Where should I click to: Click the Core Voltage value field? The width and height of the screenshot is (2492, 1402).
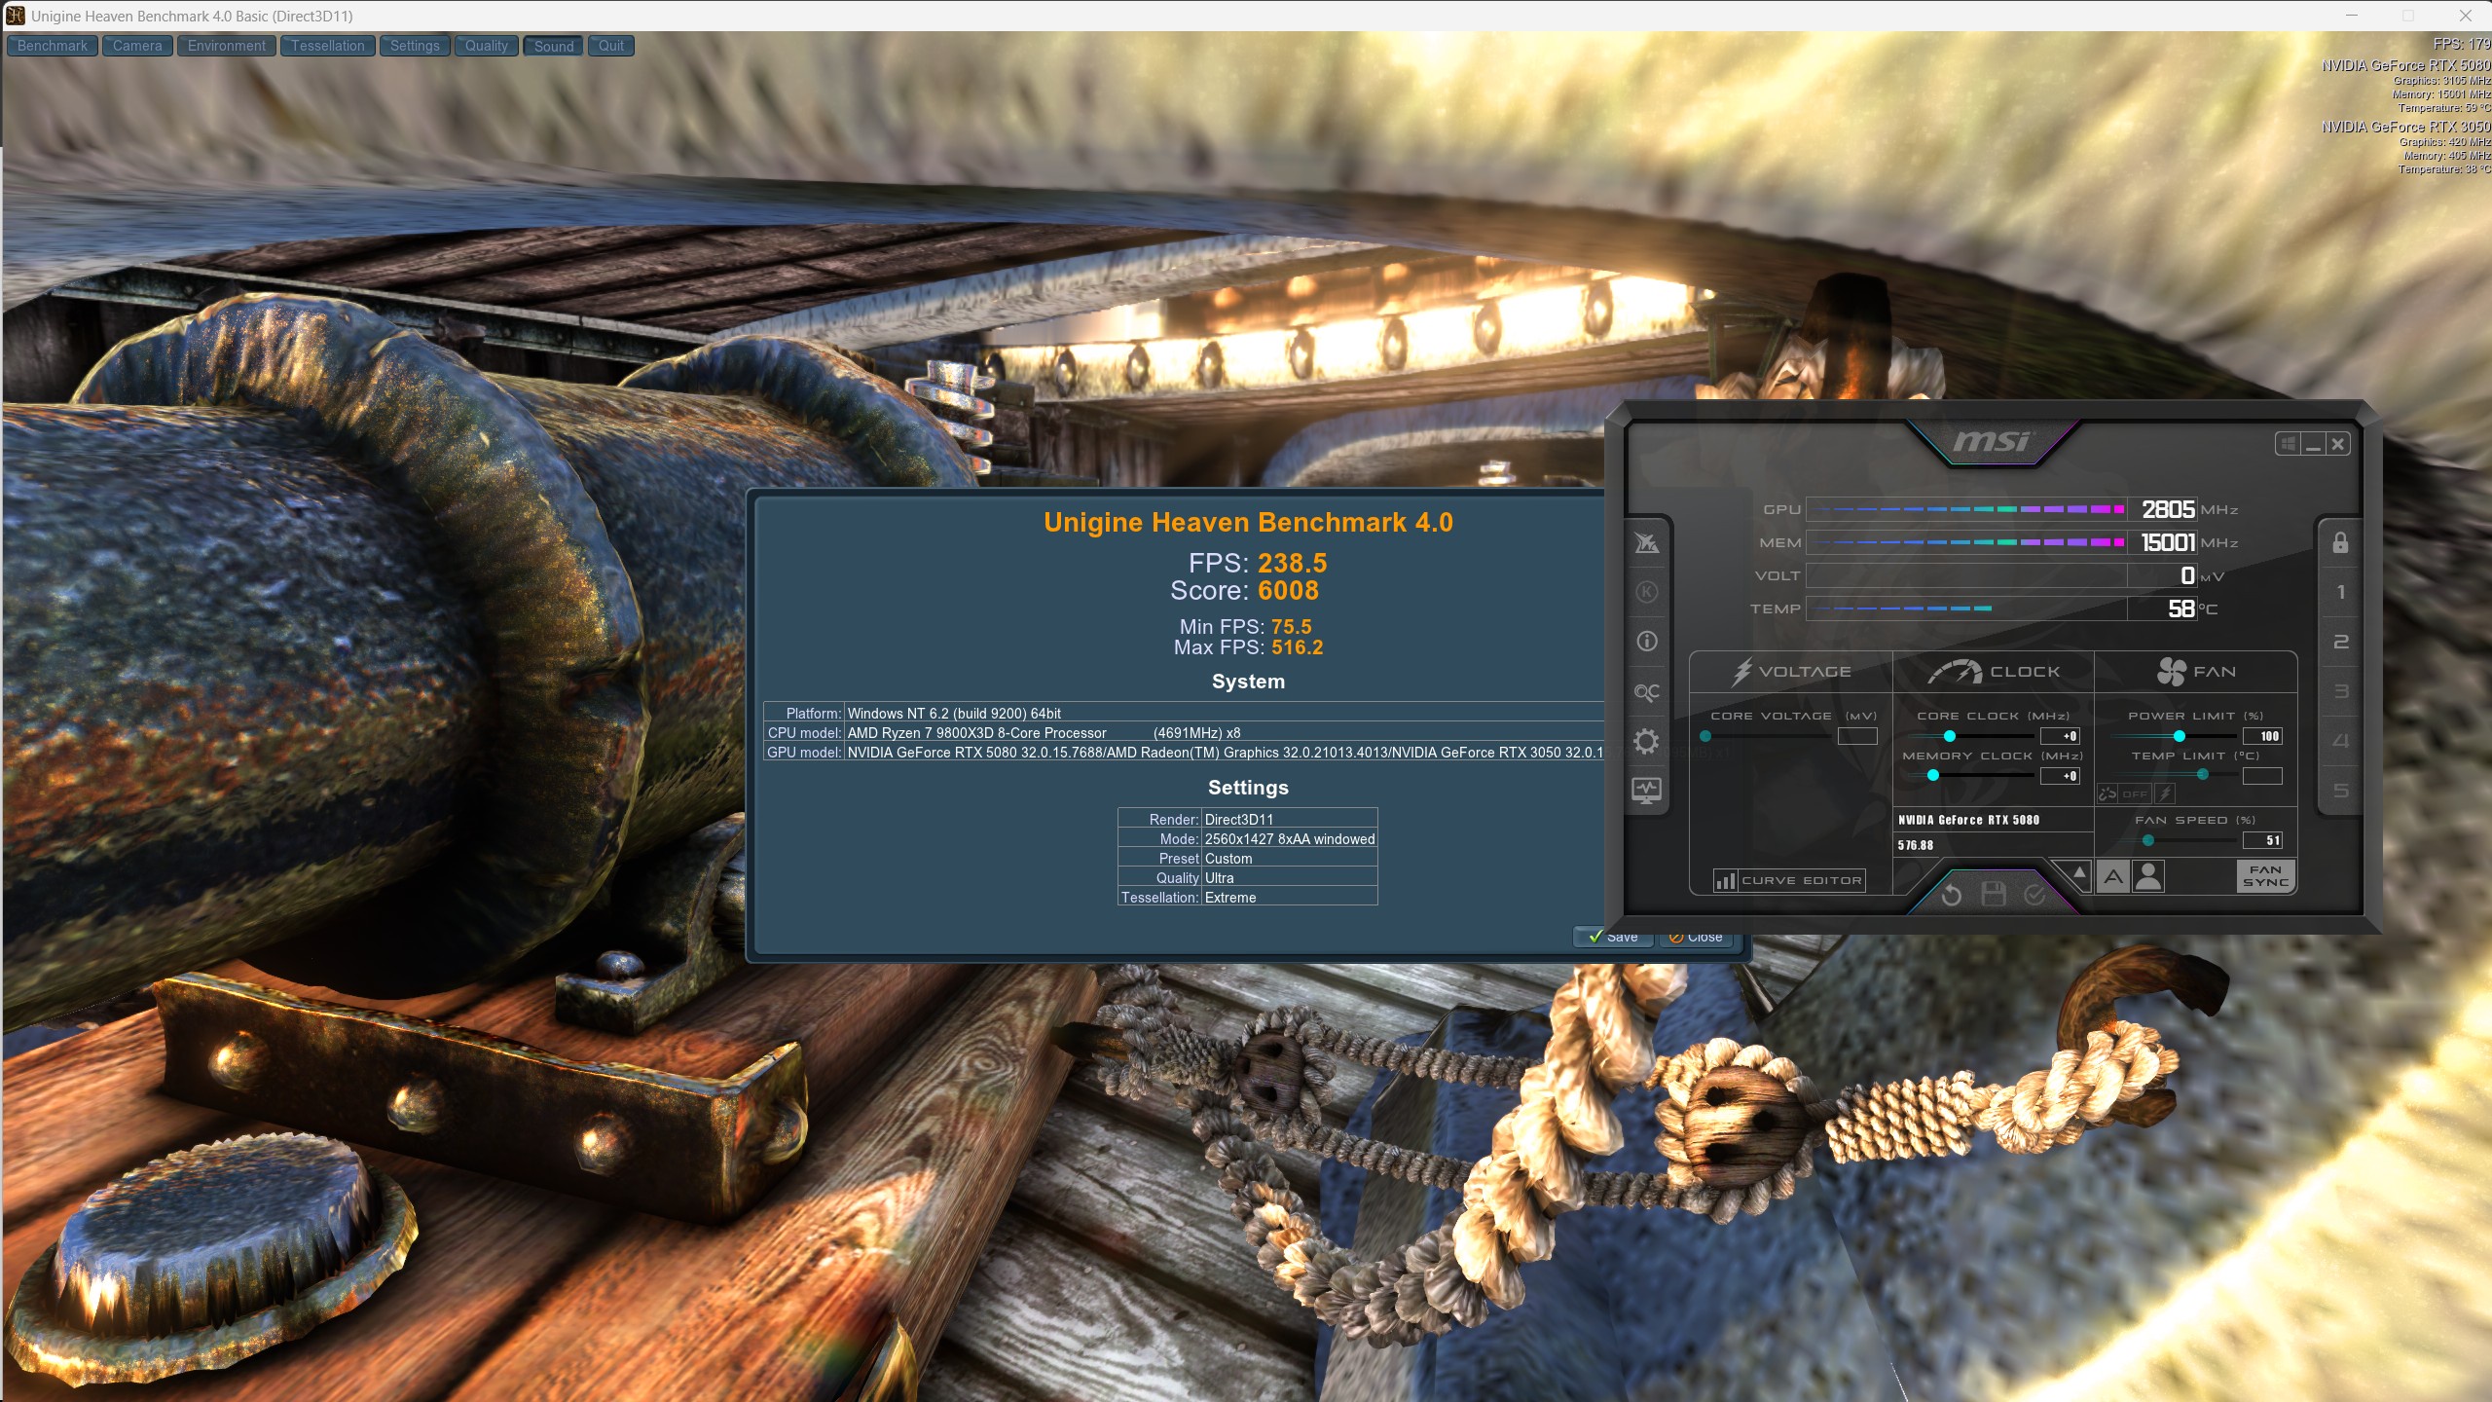click(x=1857, y=736)
